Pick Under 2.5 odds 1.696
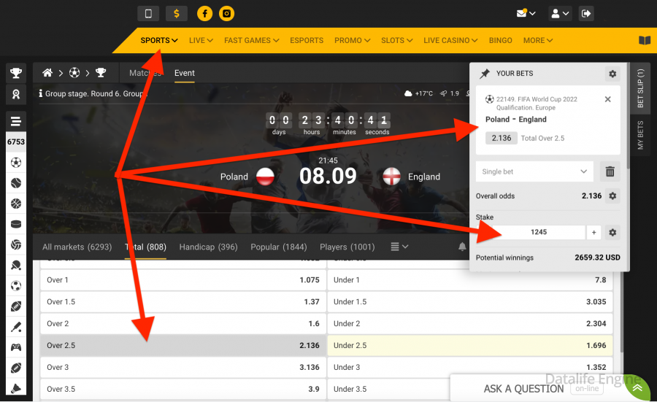This screenshot has width=657, height=402. click(x=469, y=346)
